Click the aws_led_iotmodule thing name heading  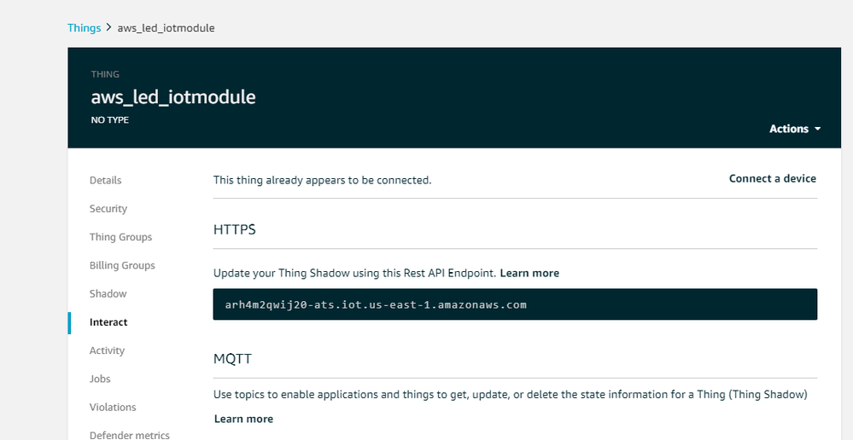(x=173, y=97)
